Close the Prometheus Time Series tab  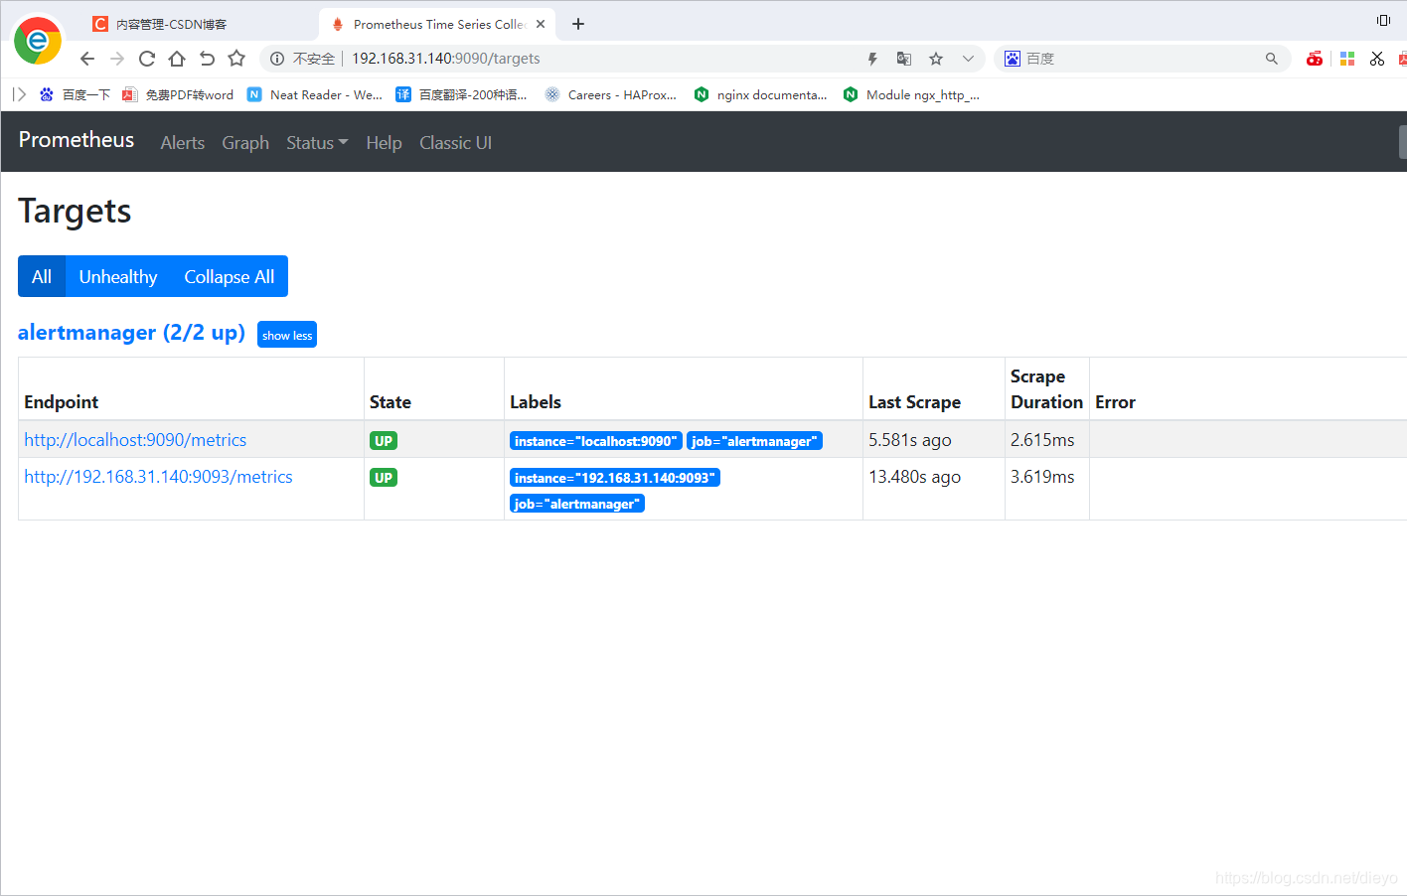tap(541, 24)
